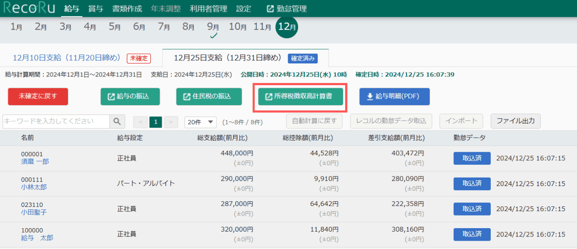The height and width of the screenshot is (249, 577).
Task: Open the 設定 menu
Action: coord(244,9)
